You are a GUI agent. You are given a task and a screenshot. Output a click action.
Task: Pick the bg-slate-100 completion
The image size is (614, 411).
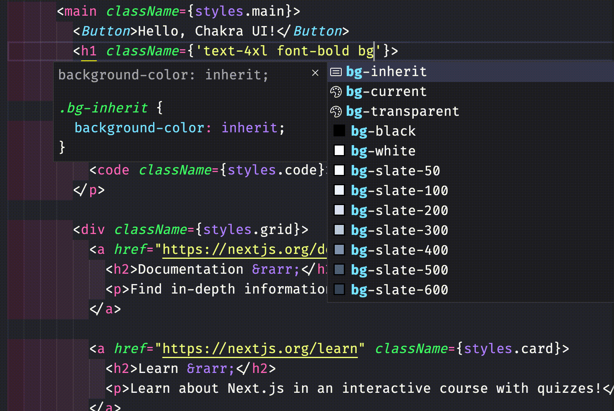coord(470,191)
